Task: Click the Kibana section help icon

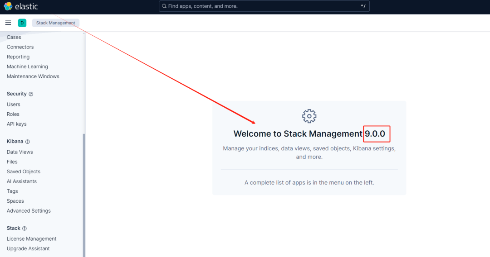Action: 28,142
